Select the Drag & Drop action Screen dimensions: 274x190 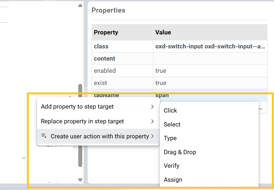click(180, 152)
